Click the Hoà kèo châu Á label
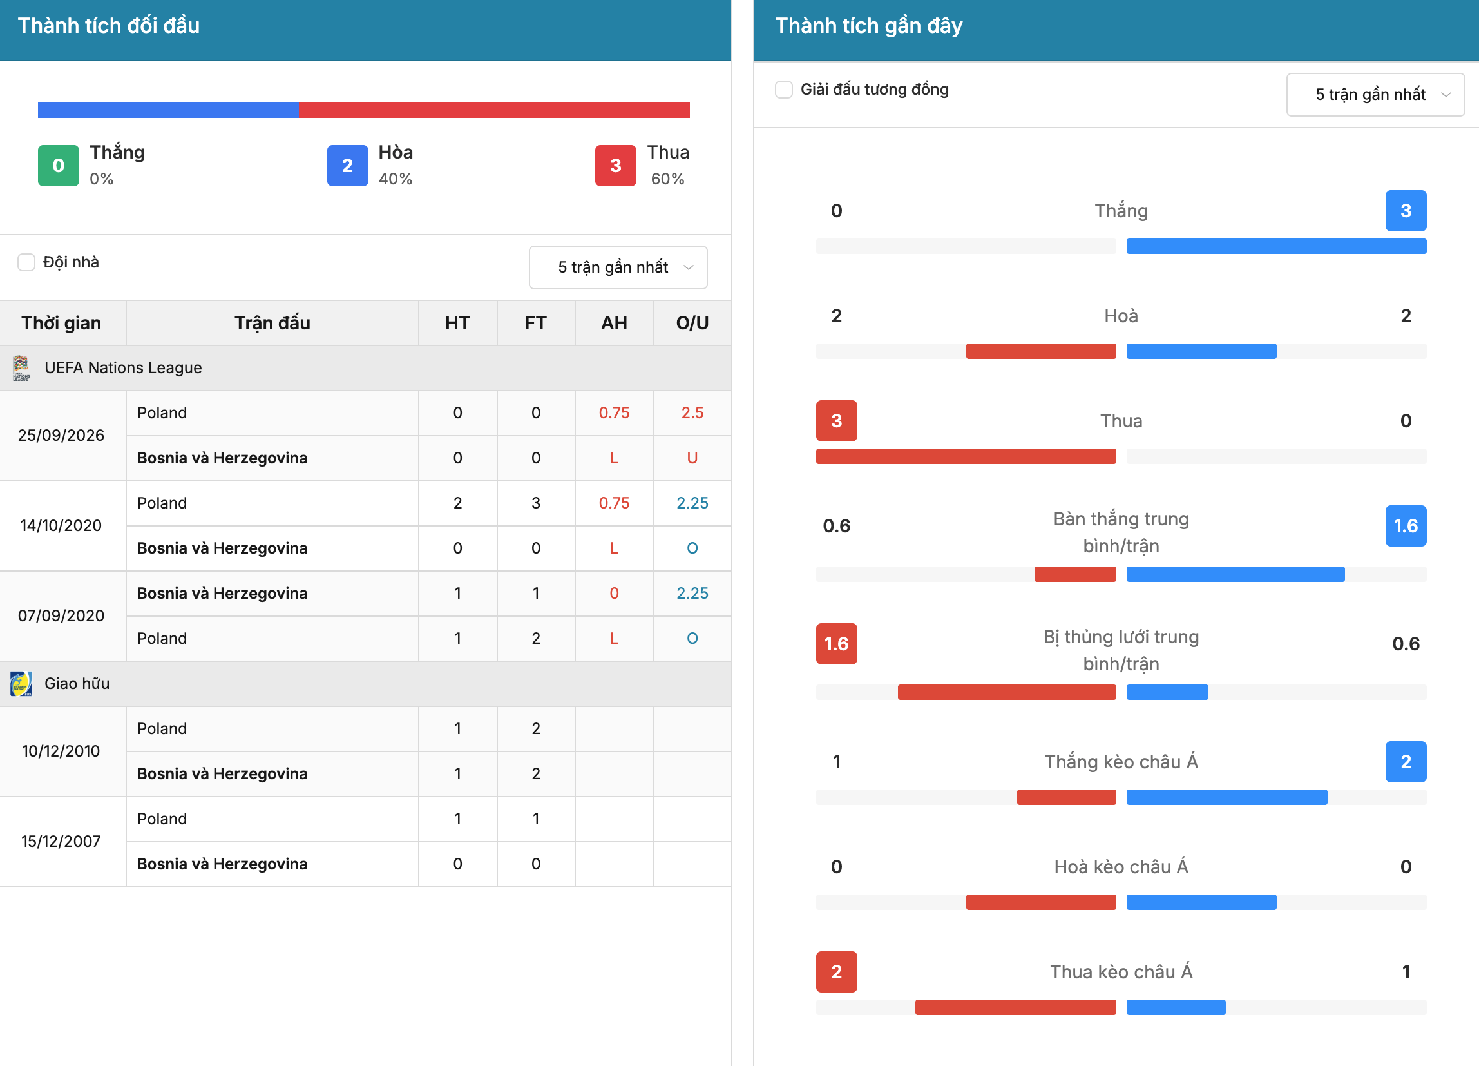 coord(1121,867)
